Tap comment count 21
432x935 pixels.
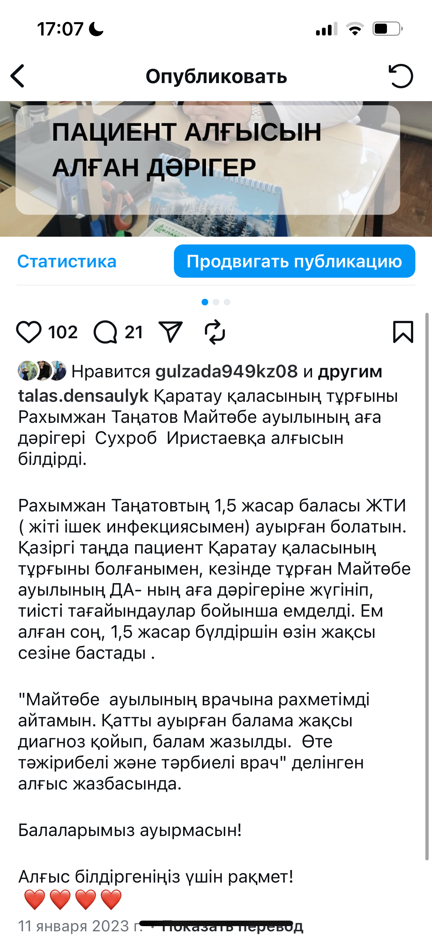134,332
